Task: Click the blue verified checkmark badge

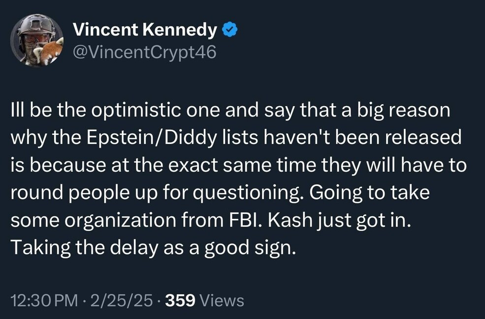Action: point(230,31)
